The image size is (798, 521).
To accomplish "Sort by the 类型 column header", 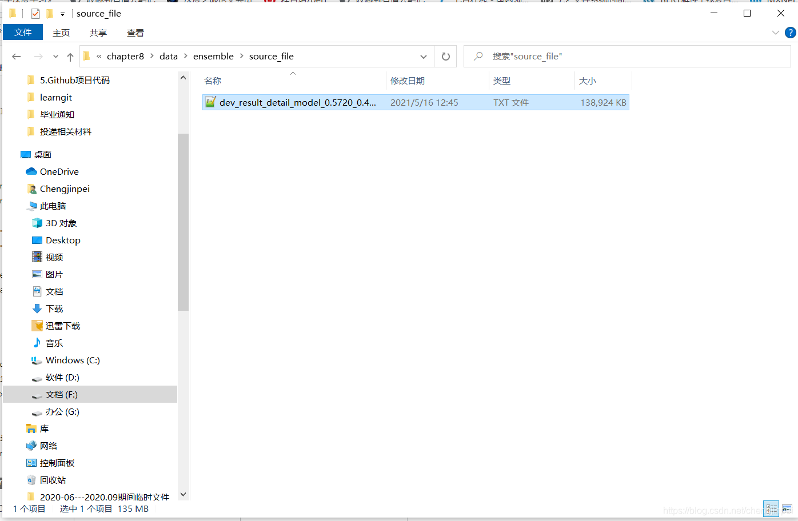I will (502, 81).
